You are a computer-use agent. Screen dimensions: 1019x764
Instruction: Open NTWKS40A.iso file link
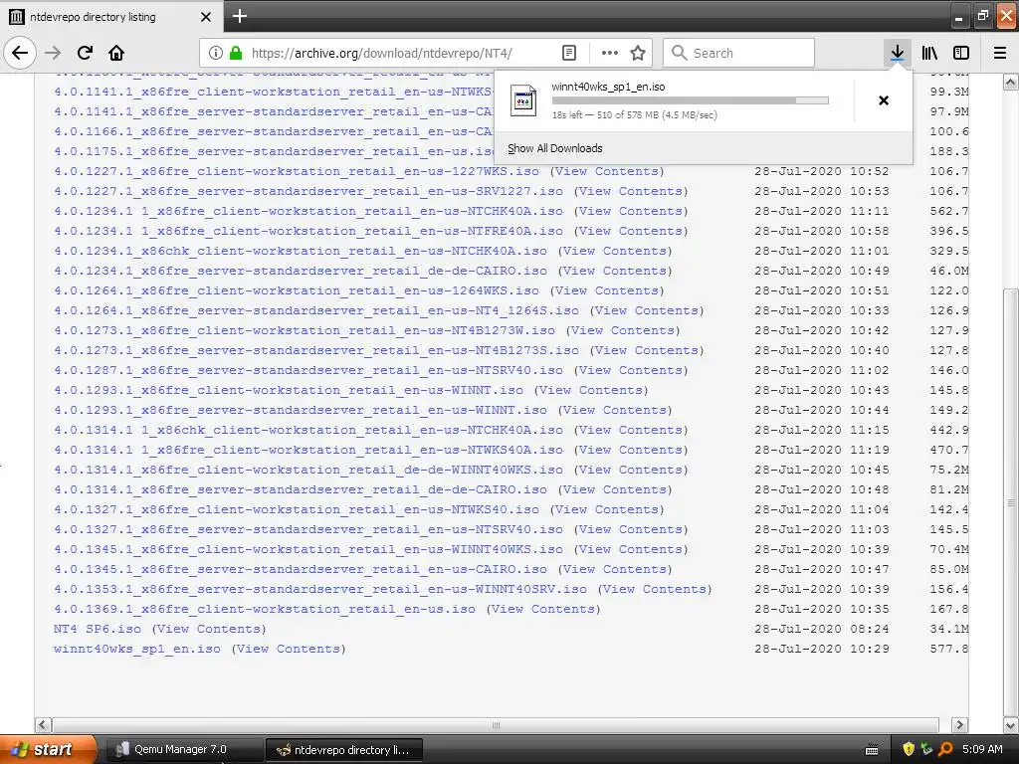pyautogui.click(x=308, y=451)
